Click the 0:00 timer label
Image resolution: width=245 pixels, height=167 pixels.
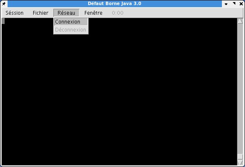click(x=118, y=13)
